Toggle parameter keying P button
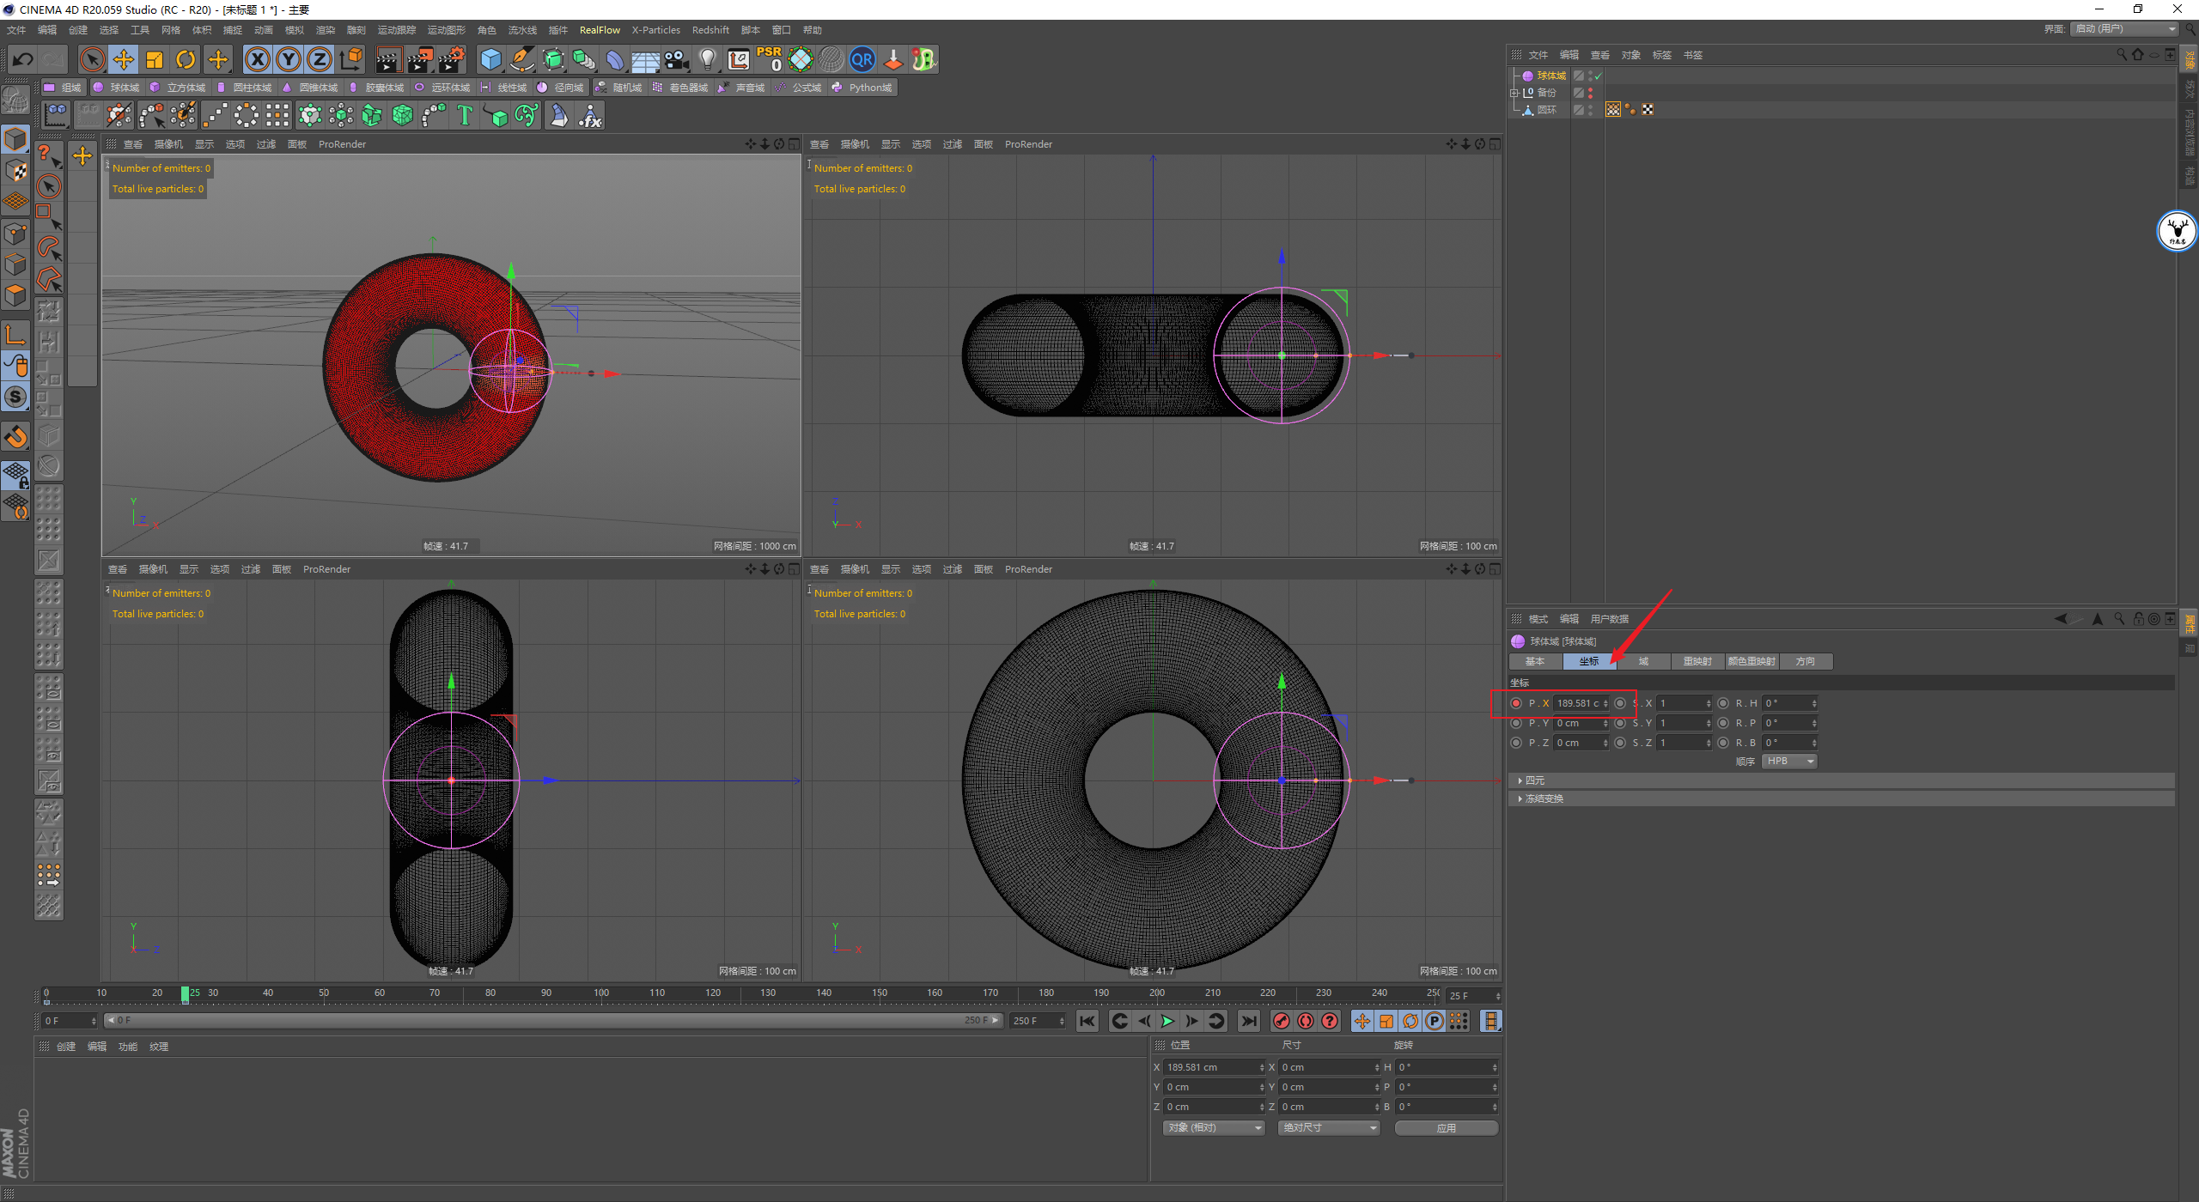Image resolution: width=2199 pixels, height=1202 pixels. (1435, 1021)
